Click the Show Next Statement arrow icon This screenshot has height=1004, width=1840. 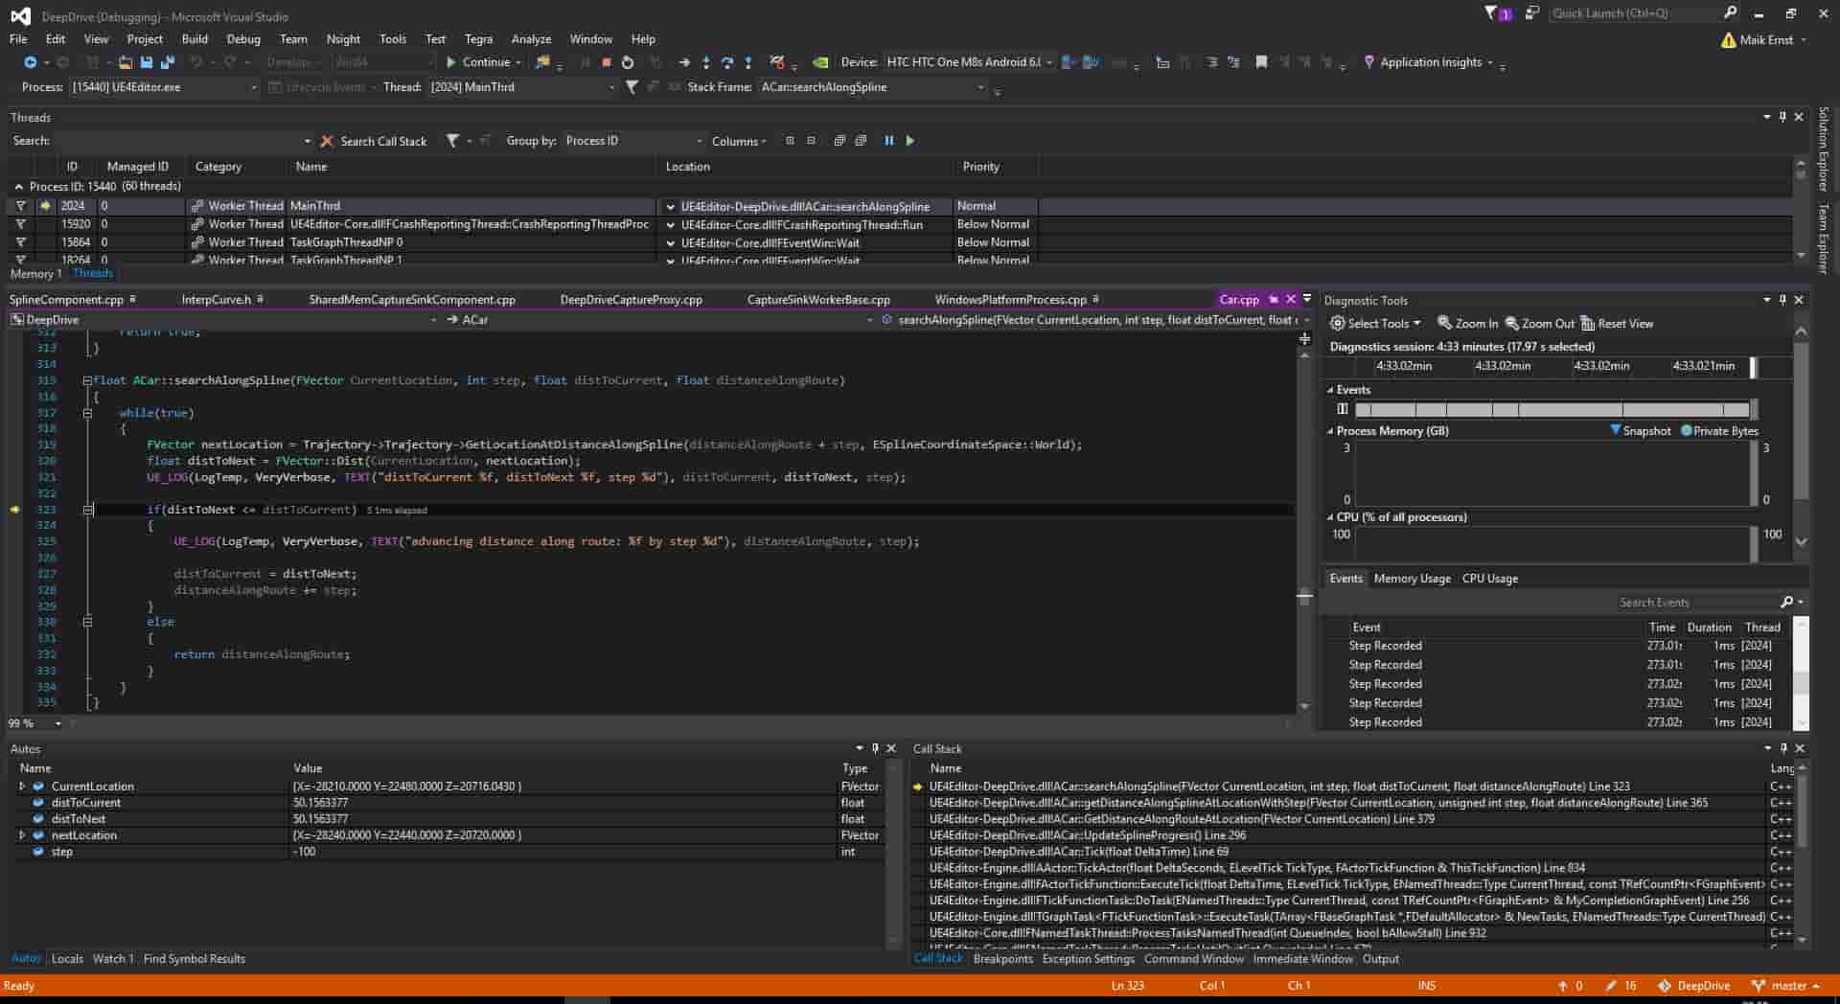pyautogui.click(x=684, y=62)
